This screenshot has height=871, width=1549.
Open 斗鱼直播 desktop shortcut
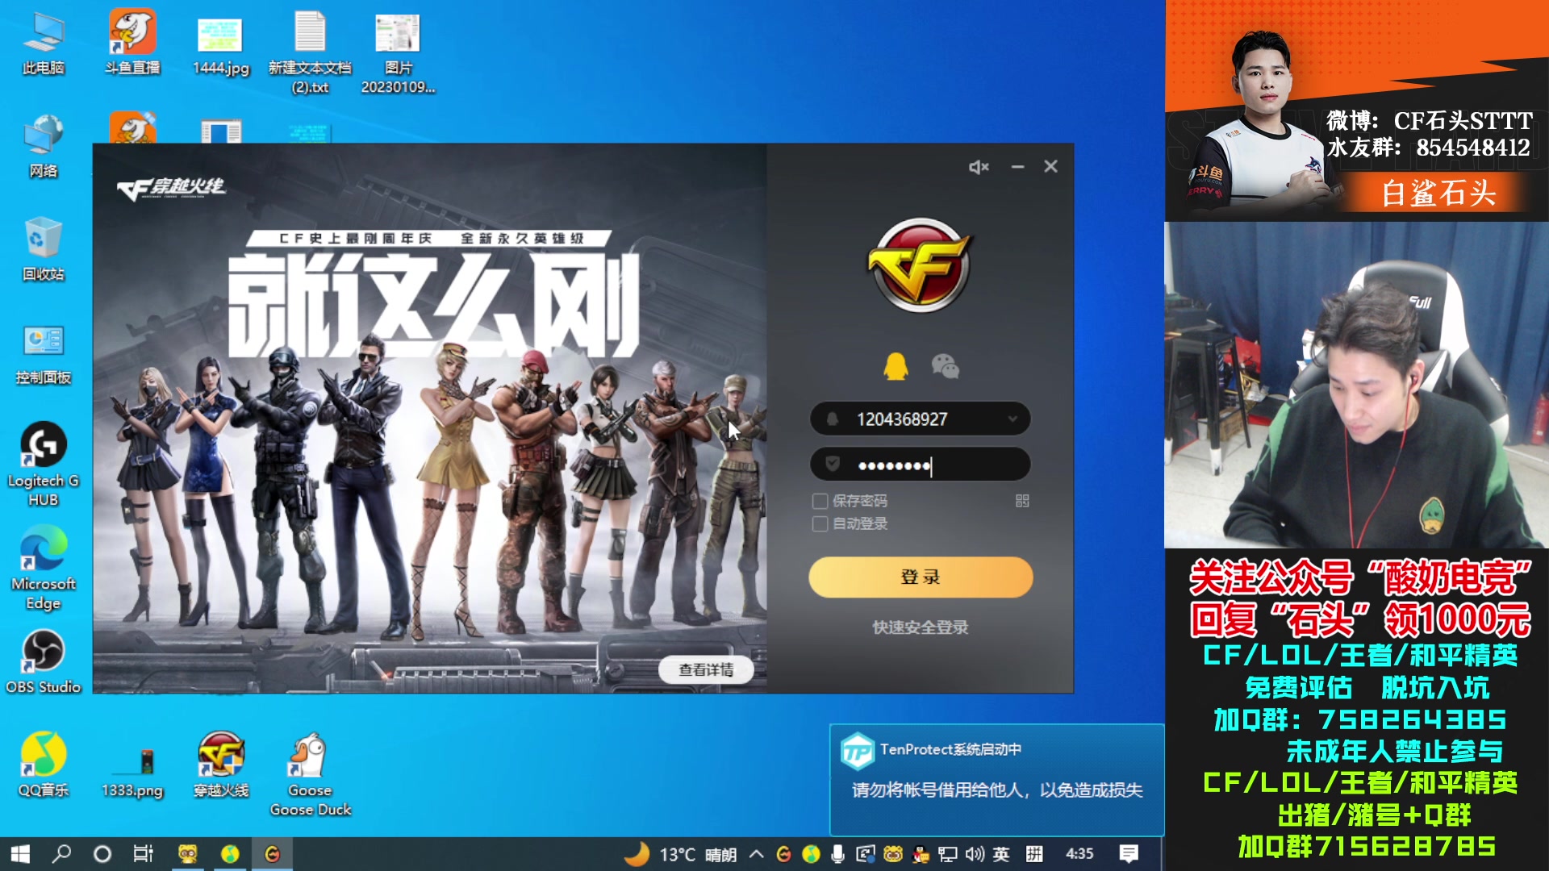point(132,42)
